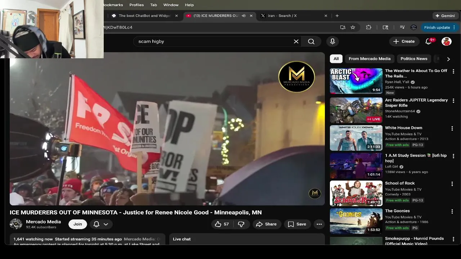Share the video
Viewport: 461px width, 259px height.
266,224
